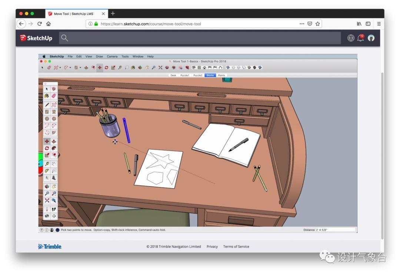The height and width of the screenshot is (275, 400).
Task: Click the site search bar field
Action: coord(200,38)
